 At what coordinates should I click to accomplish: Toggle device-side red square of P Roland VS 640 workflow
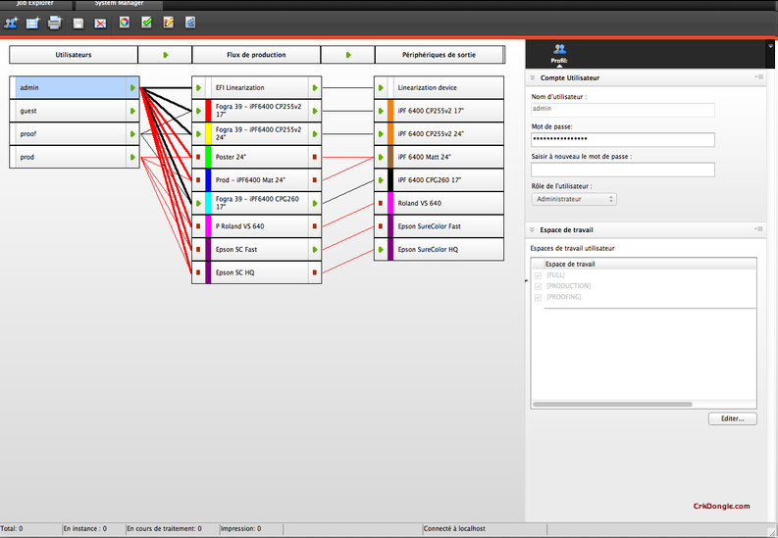click(315, 226)
